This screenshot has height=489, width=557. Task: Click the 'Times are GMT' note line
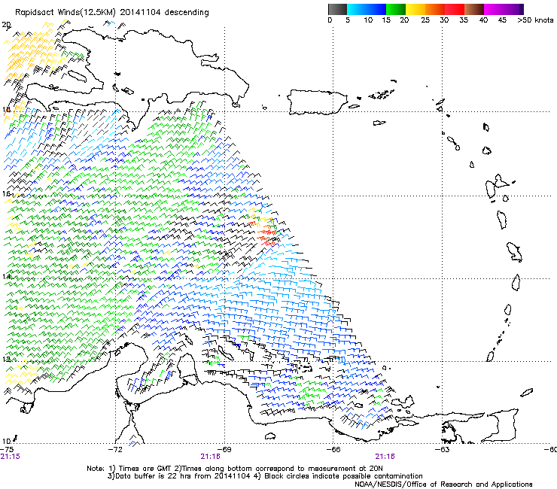[234, 469]
